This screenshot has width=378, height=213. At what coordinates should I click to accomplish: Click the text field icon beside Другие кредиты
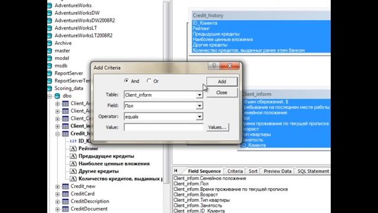point(73,171)
